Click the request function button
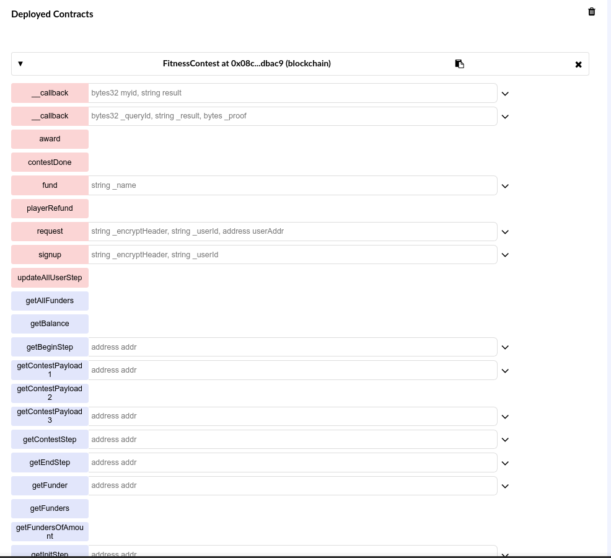This screenshot has height=558, width=611. click(50, 232)
